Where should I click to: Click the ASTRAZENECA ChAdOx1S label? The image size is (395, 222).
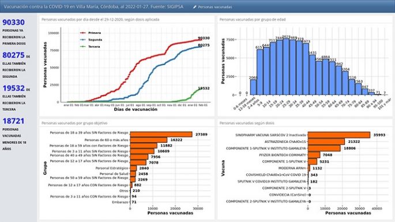pyautogui.click(x=285, y=142)
